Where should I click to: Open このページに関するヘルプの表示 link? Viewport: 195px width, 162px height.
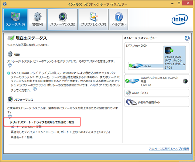tap(169, 149)
